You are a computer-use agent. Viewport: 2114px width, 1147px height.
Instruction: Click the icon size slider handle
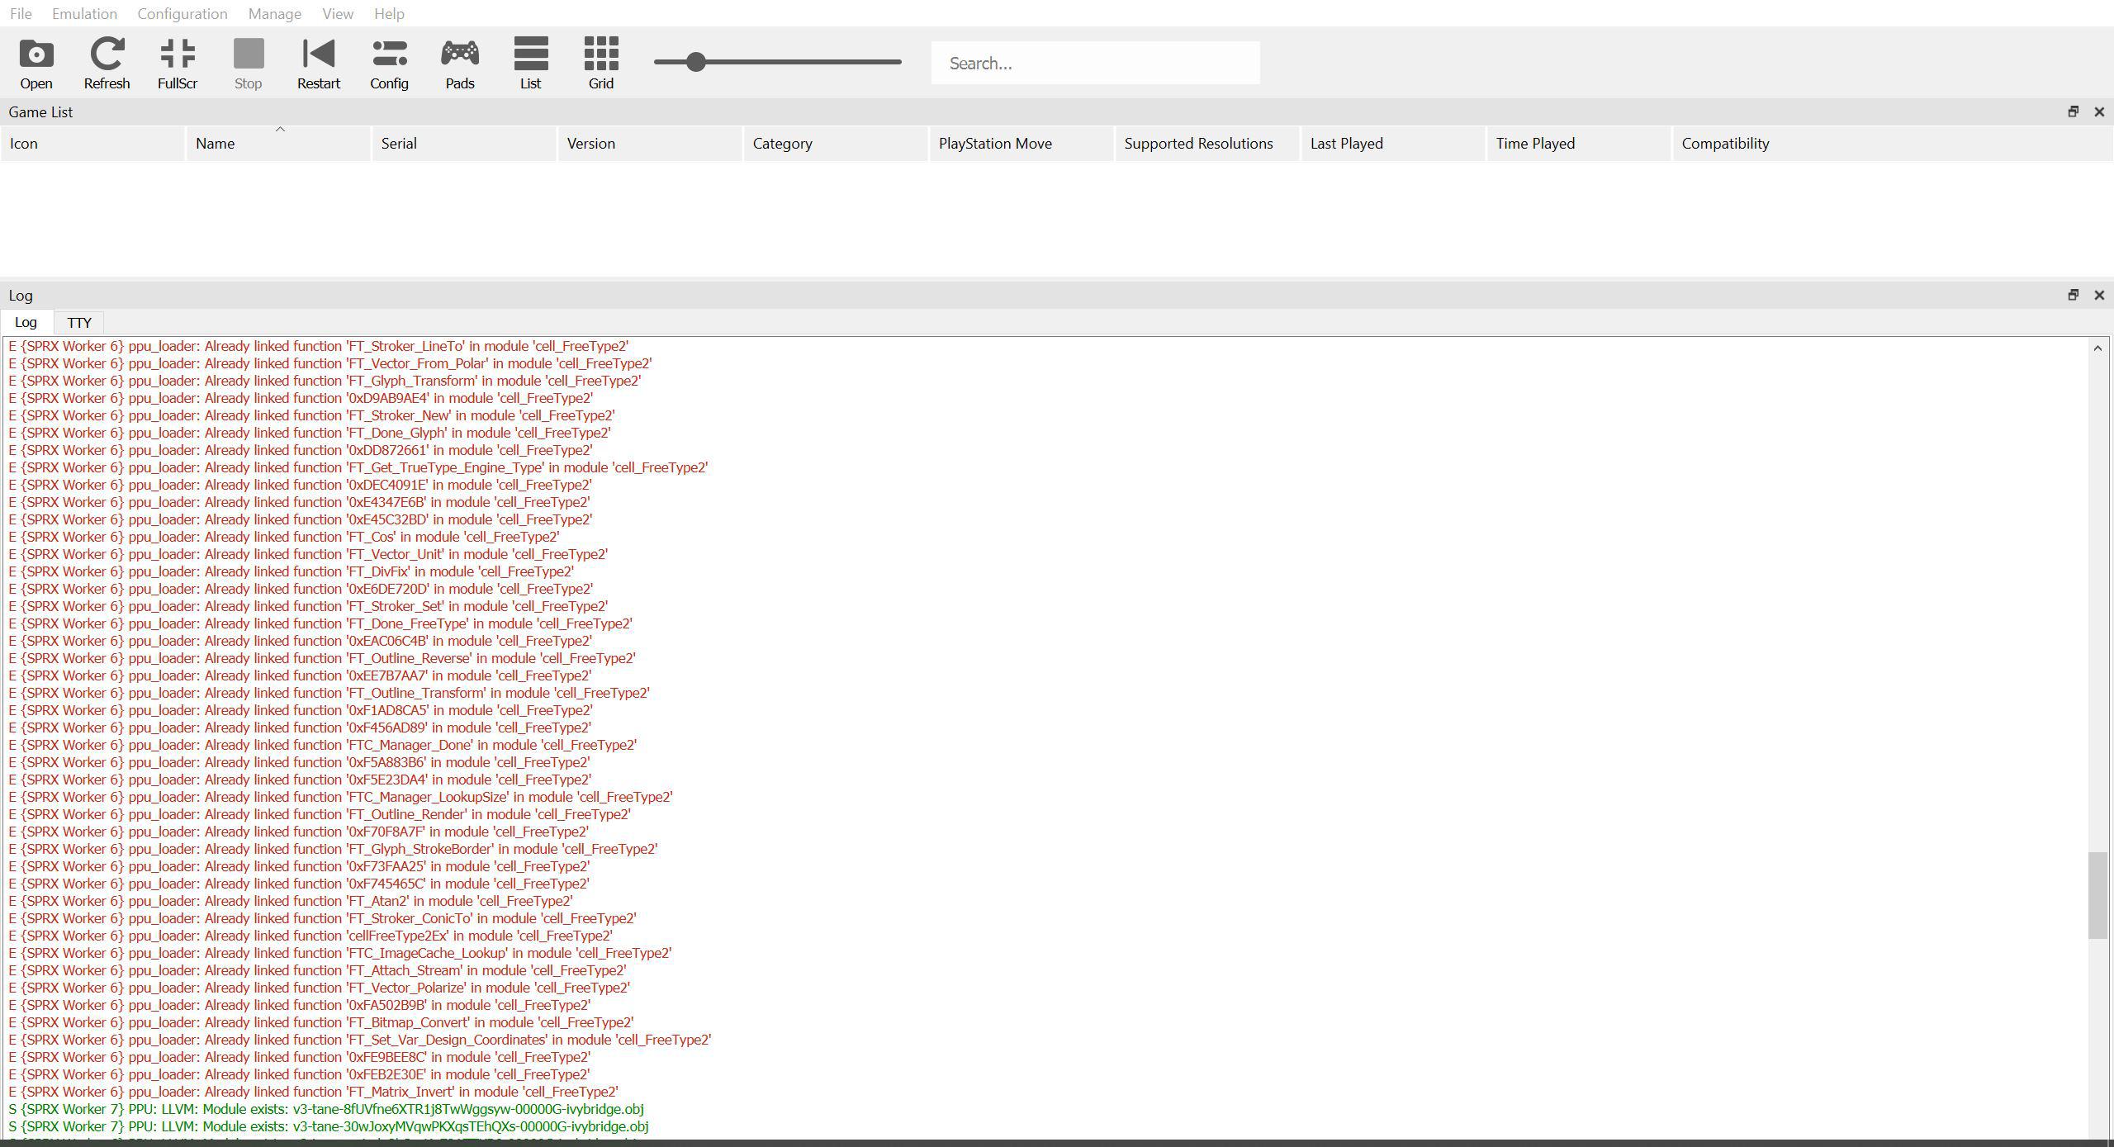[x=695, y=62]
